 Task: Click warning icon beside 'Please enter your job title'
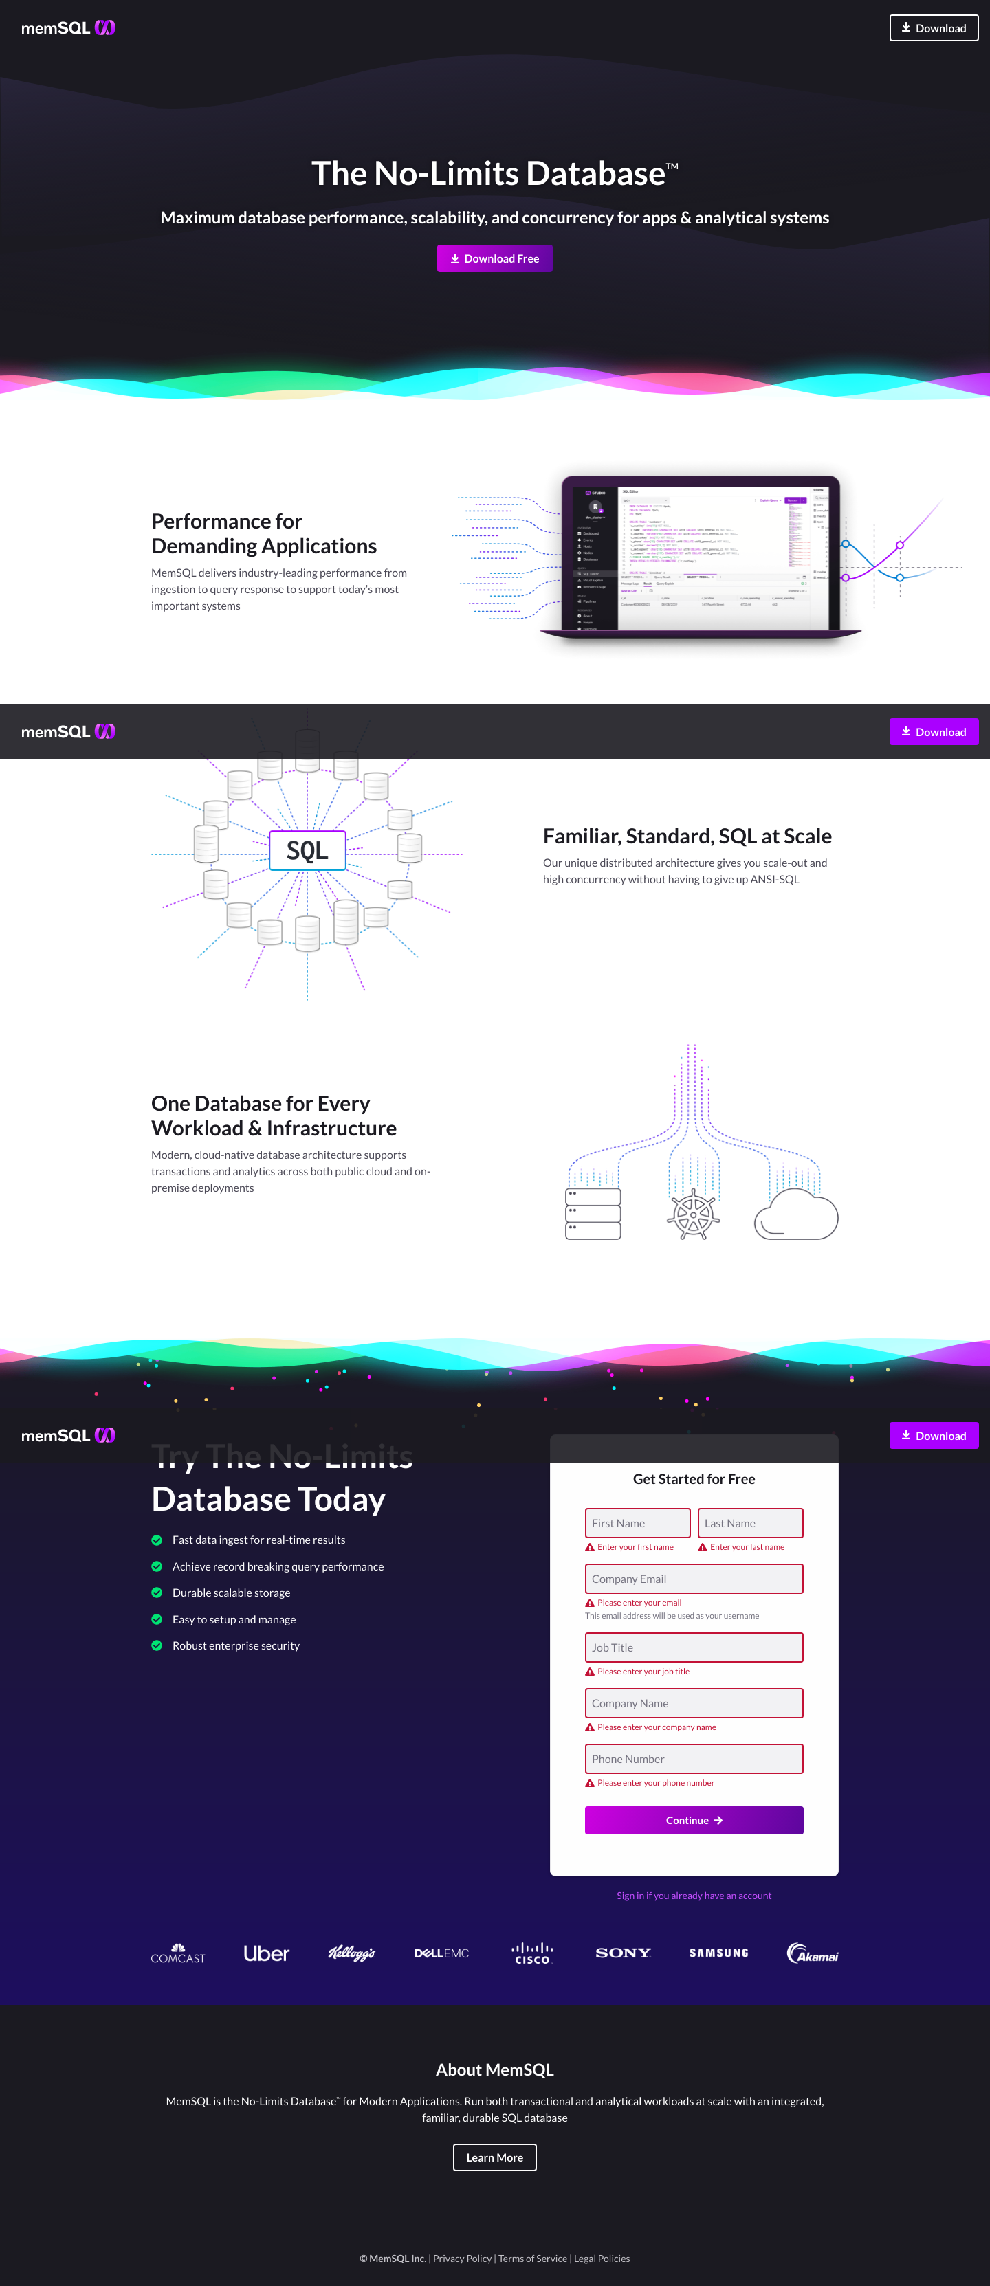590,1671
